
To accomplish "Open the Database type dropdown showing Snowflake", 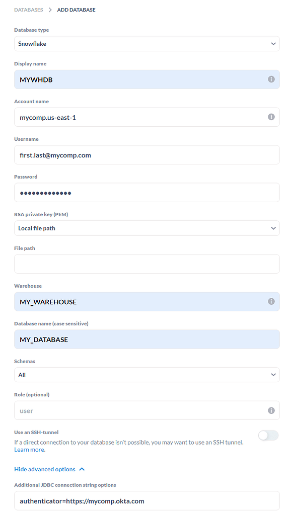I will (146, 43).
